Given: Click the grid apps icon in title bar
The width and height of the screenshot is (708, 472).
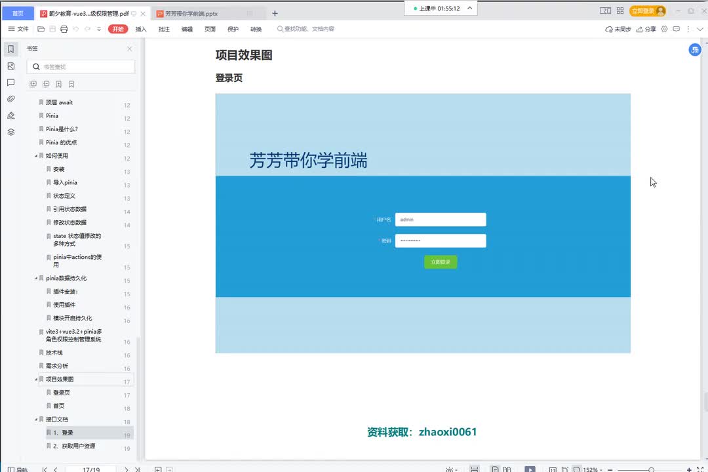Looking at the screenshot, I should tap(620, 10).
